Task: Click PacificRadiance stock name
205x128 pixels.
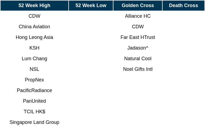Action: [34, 90]
